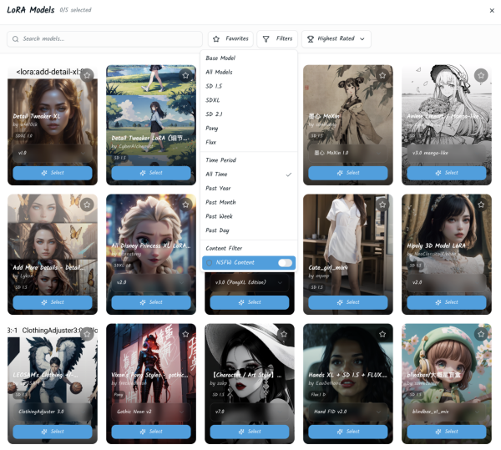Image resolution: width=501 pixels, height=450 pixels.
Task: Open the ClothingAdjuster 3.0 version dropdown
Action: click(x=53, y=412)
